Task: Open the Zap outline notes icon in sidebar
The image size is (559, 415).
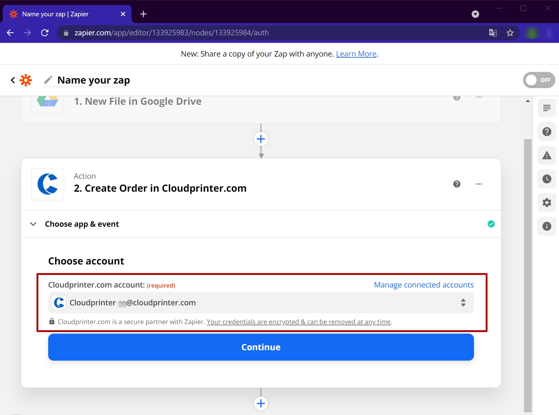Action: [x=547, y=108]
